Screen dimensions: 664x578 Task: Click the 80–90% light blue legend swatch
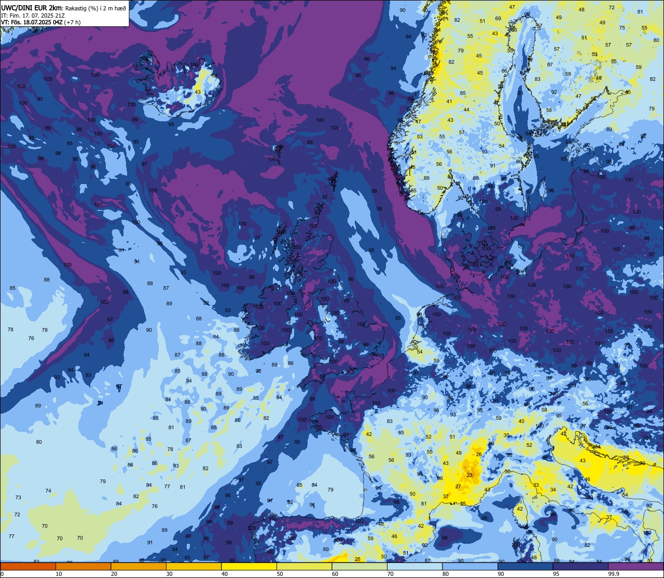coord(470,566)
